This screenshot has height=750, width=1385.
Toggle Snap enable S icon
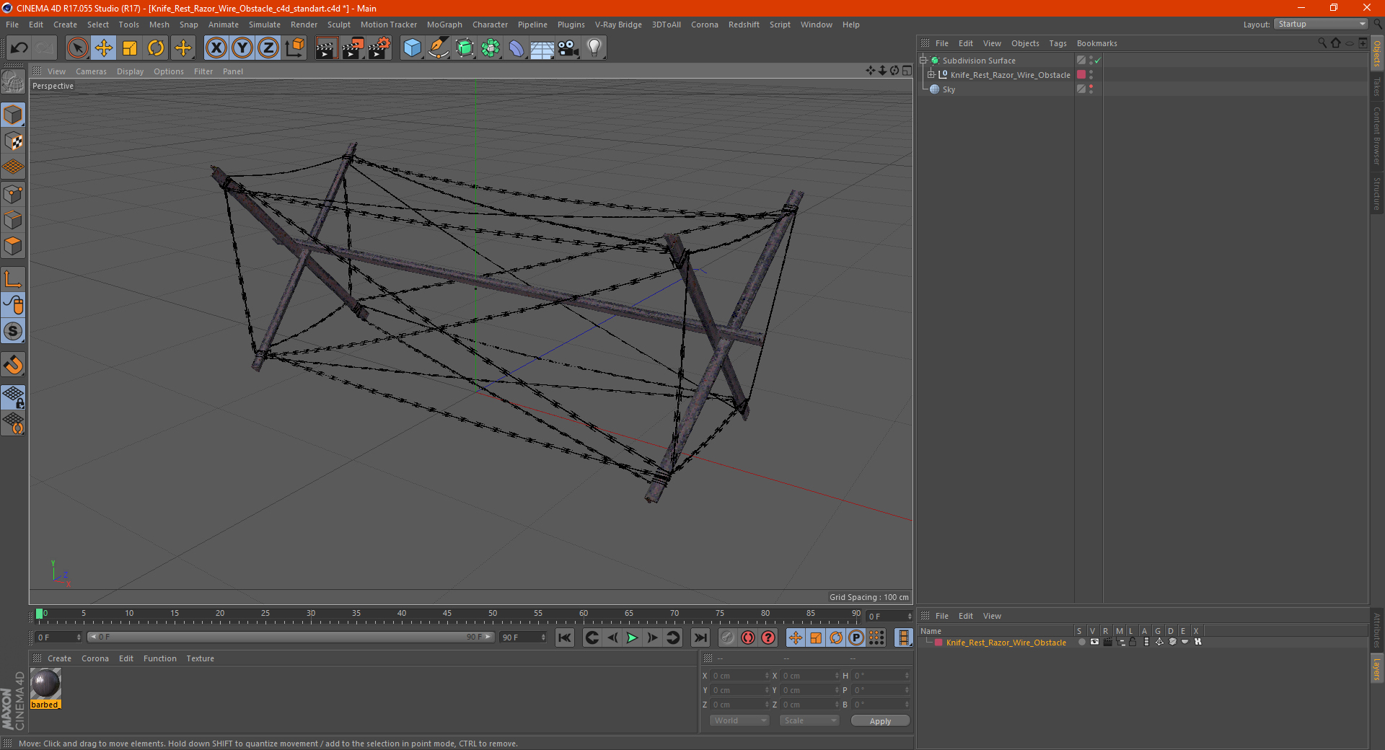click(13, 331)
